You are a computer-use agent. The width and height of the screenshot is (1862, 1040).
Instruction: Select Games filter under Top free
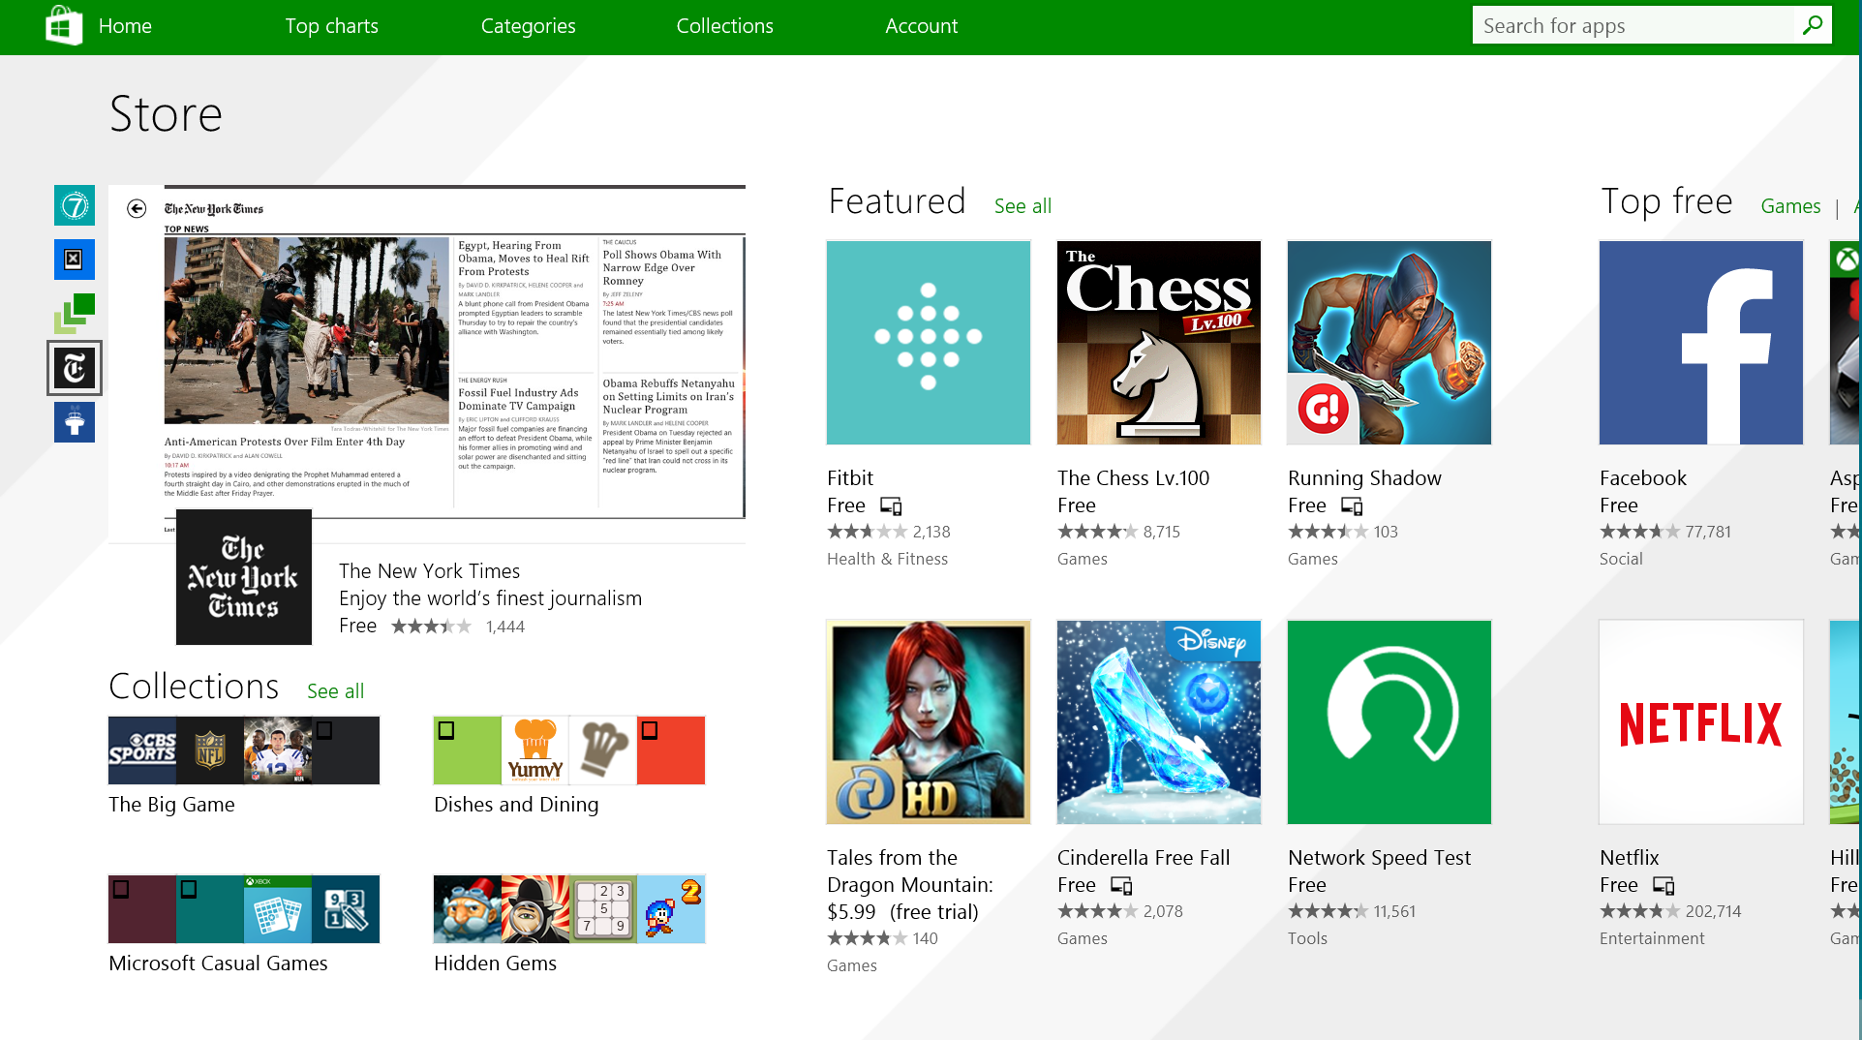click(1790, 206)
